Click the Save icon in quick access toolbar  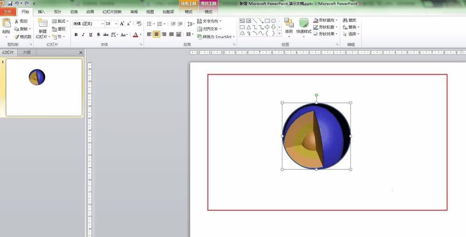pyautogui.click(x=10, y=4)
